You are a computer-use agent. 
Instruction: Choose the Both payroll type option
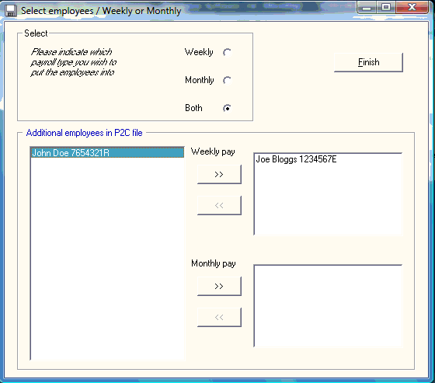227,108
